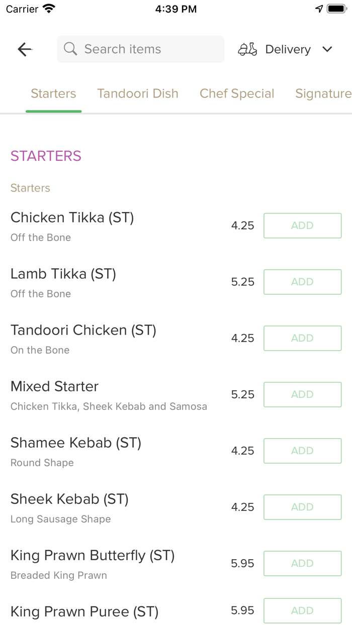This screenshot has height=625, width=352.
Task: Add the Mixed Starter to basket
Action: pyautogui.click(x=302, y=394)
